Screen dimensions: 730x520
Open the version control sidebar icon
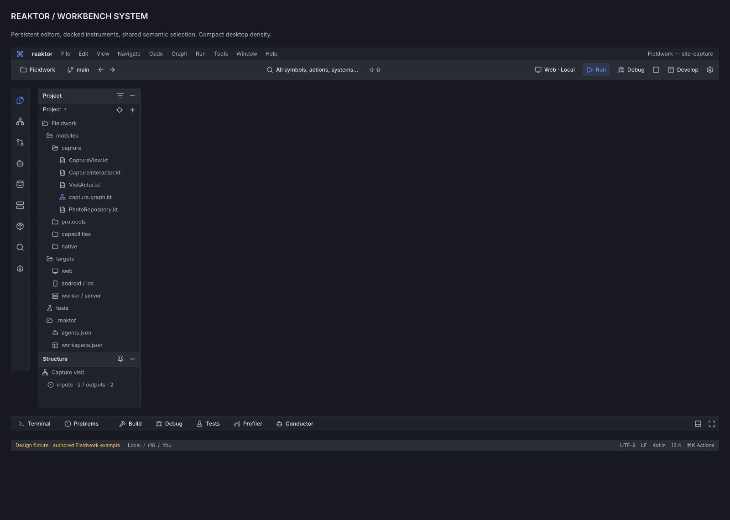20,142
